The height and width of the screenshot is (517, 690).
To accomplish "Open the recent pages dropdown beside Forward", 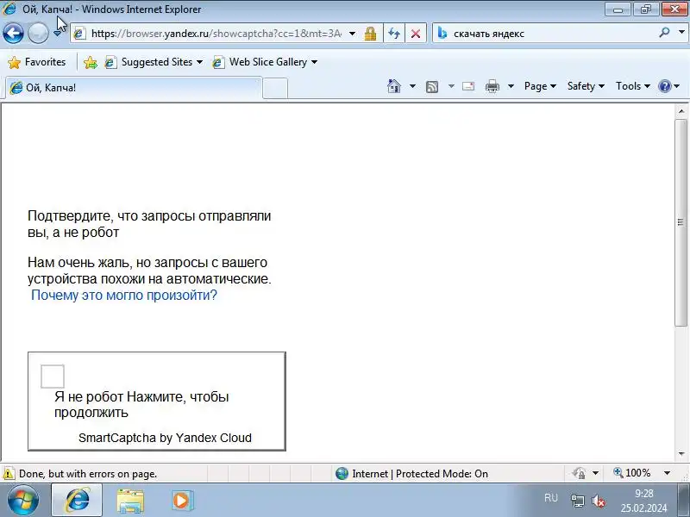I will click(x=57, y=34).
